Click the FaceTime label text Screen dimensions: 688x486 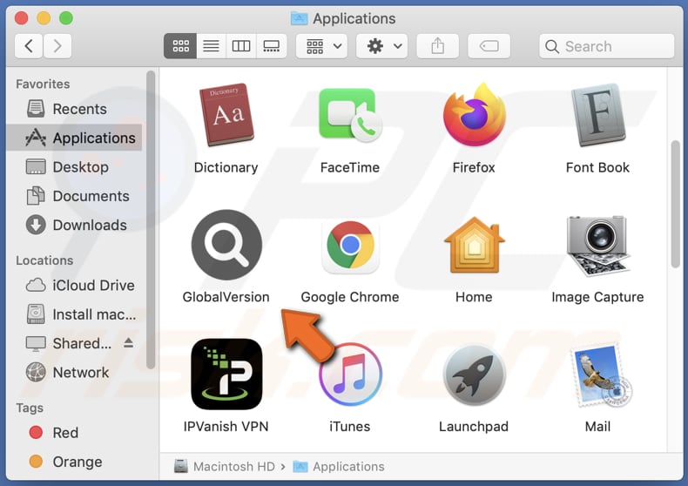(x=350, y=167)
